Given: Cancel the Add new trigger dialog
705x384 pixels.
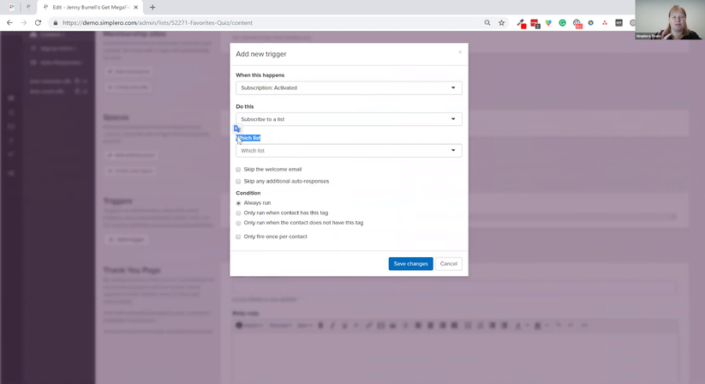Looking at the screenshot, I should (448, 263).
